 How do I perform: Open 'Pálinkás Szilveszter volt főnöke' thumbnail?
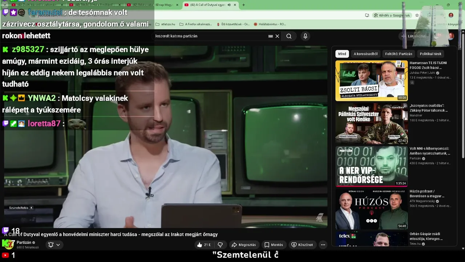[x=371, y=123]
